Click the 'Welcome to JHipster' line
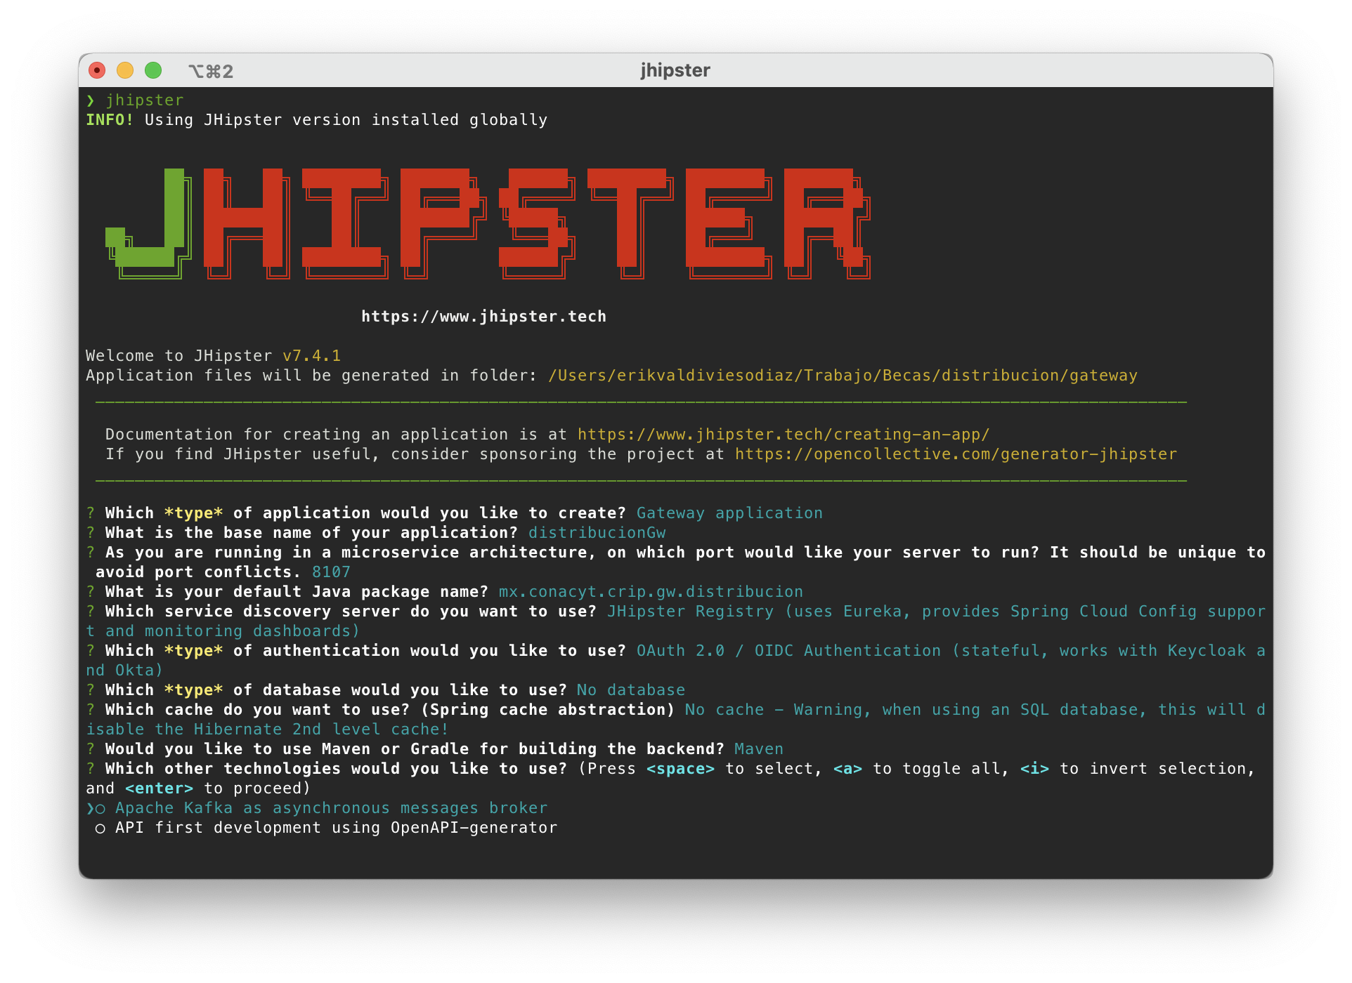This screenshot has width=1352, height=983. click(x=213, y=356)
